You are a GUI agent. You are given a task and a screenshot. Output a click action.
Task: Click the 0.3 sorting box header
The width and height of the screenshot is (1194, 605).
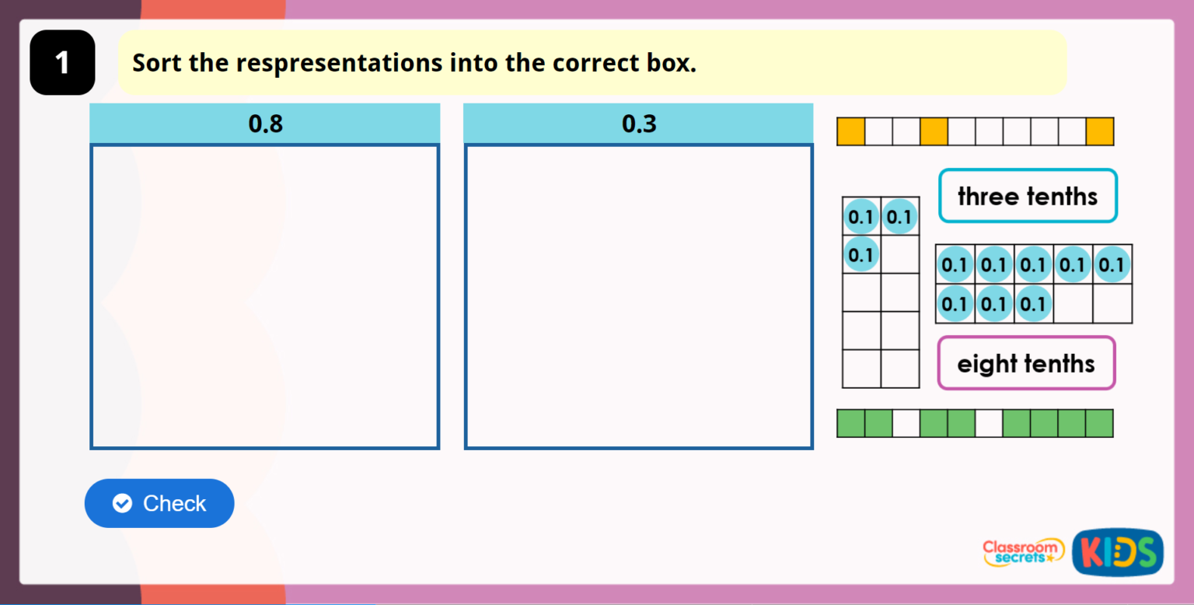click(638, 123)
